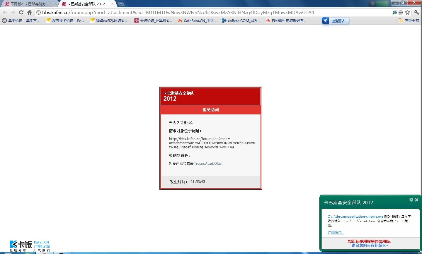Click the 迅雷7 Thunder download button
This screenshot has height=254, width=422.
click(336, 21)
